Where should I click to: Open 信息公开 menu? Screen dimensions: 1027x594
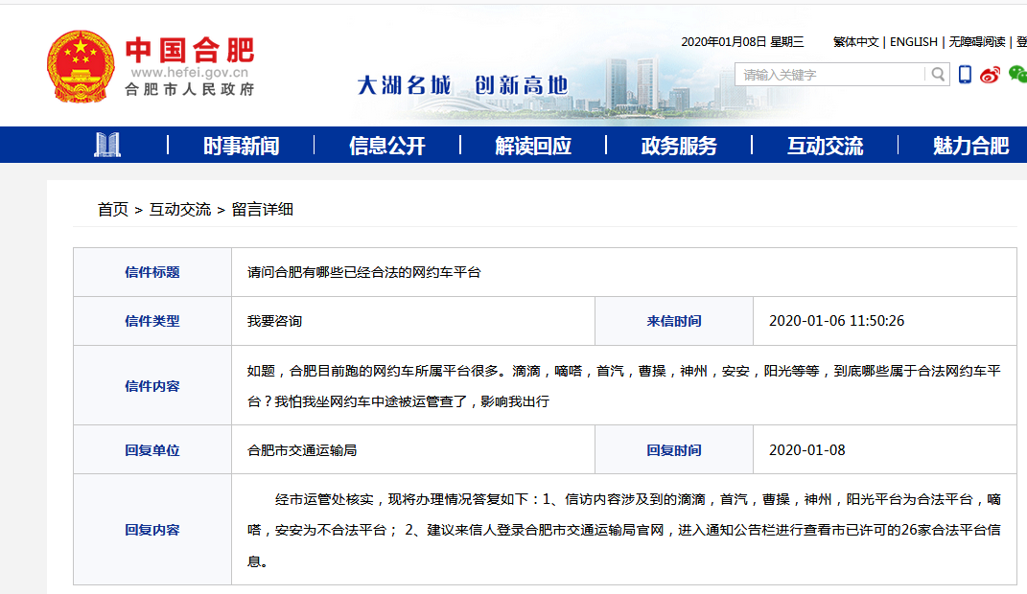(387, 146)
